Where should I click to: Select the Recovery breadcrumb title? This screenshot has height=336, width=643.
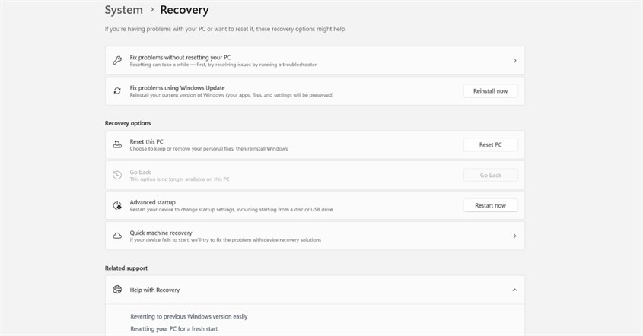coord(184,10)
